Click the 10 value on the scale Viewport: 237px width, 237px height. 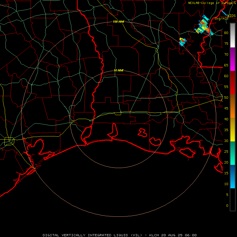click(x=226, y=184)
